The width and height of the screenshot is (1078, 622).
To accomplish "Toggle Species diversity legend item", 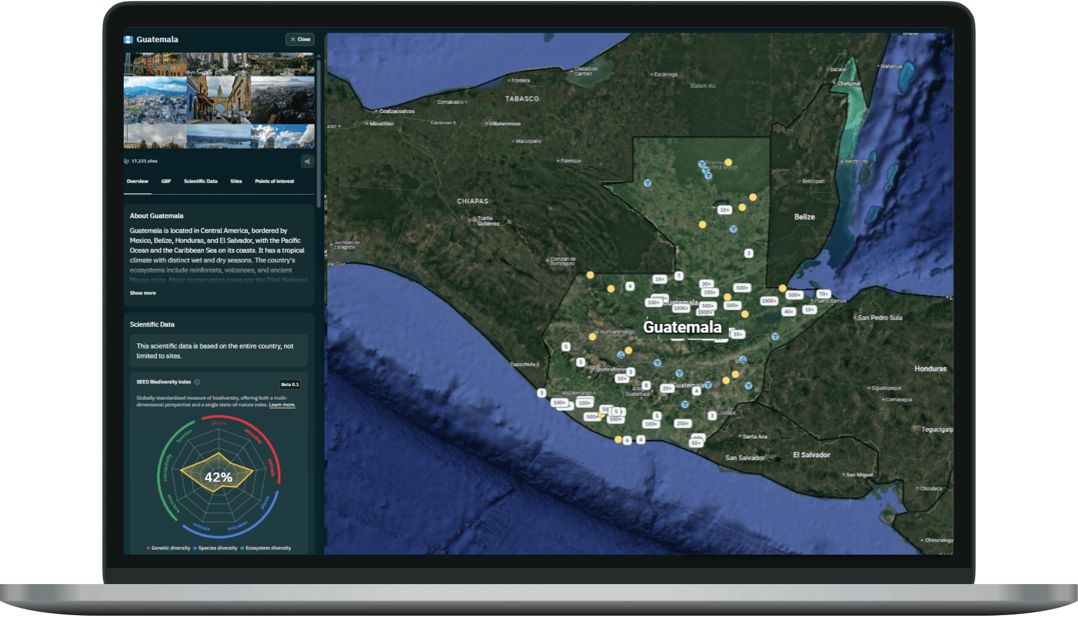I will coord(215,548).
